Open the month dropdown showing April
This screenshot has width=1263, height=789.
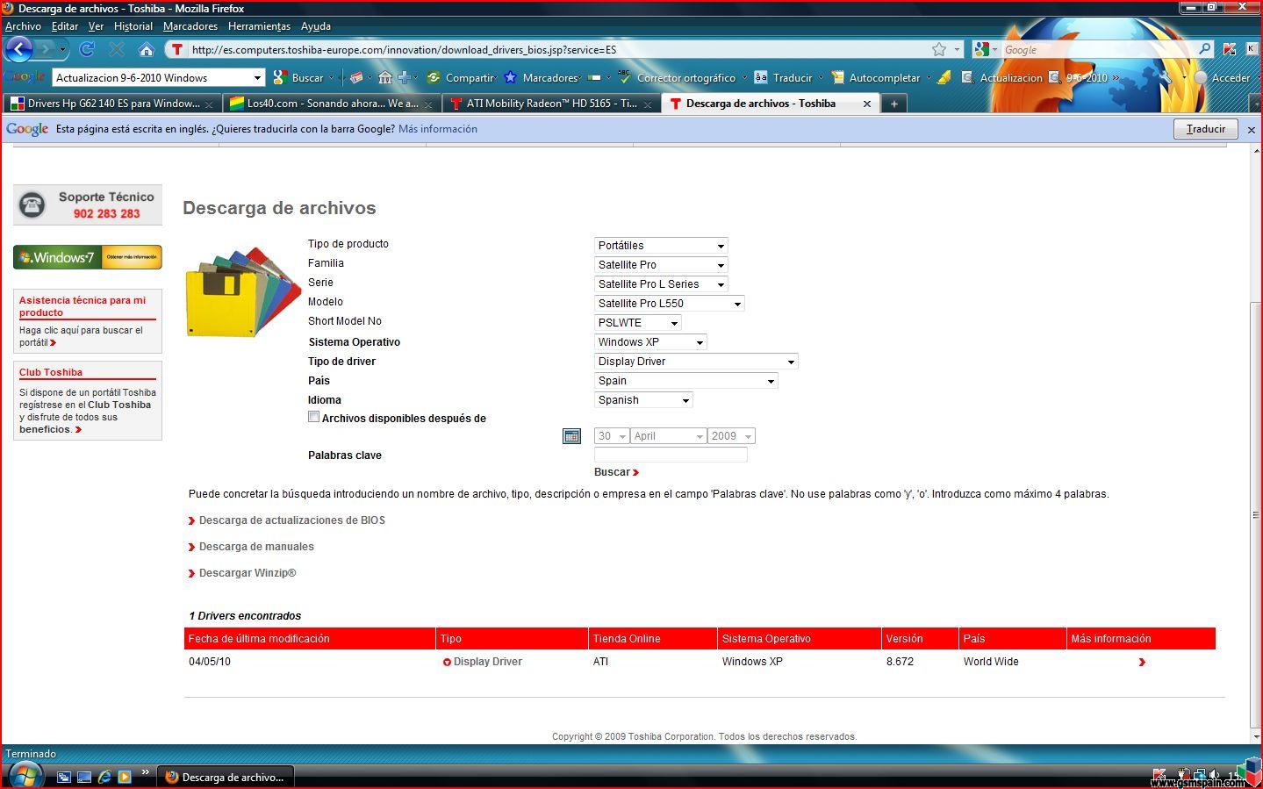669,436
